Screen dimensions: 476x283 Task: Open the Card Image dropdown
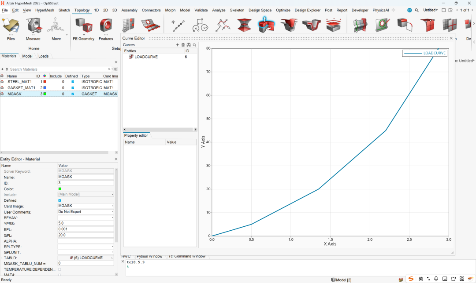[x=86, y=206]
